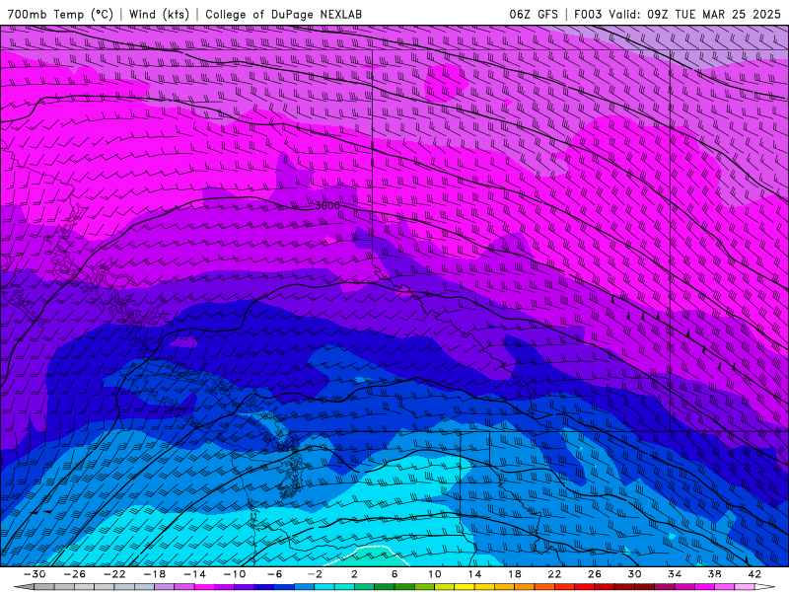This screenshot has height=592, width=789.
Task: Click the '10' color bar label
Action: 434,574
